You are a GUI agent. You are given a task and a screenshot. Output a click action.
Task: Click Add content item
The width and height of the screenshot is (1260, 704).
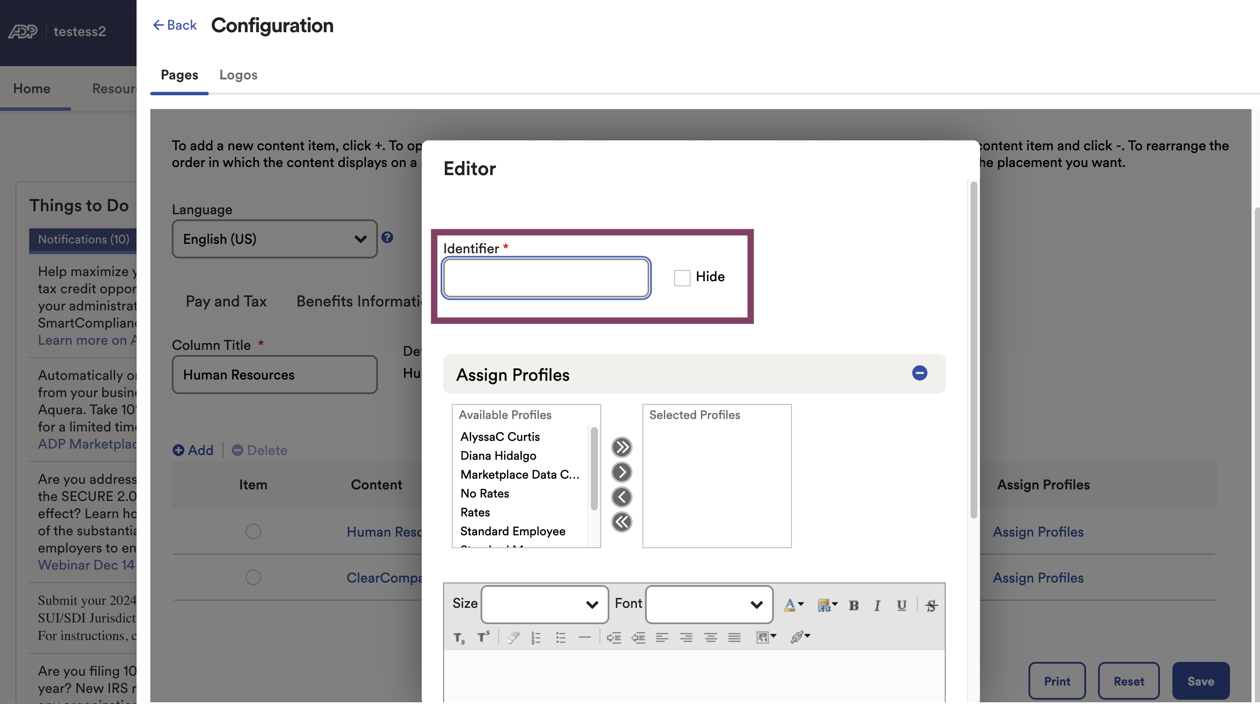click(193, 450)
